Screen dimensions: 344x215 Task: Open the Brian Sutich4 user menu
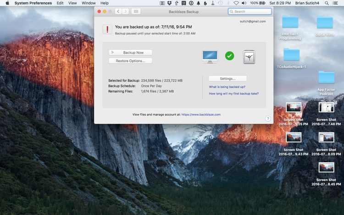tap(307, 3)
